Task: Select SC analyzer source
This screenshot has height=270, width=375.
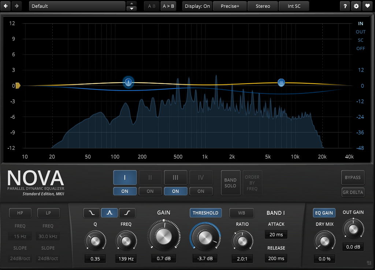Action: pos(361,40)
